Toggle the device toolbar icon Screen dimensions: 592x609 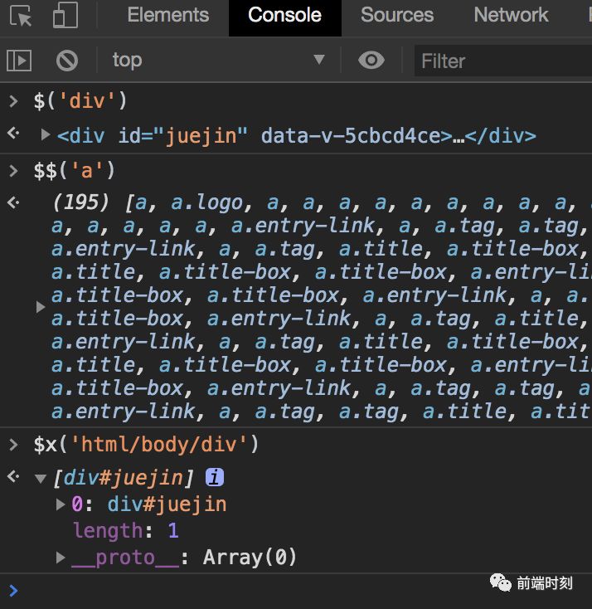point(66,15)
